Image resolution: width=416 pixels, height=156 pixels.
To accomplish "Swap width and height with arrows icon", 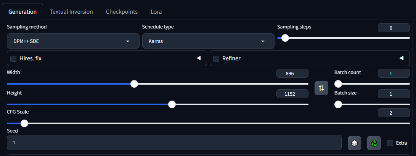I will coord(321,88).
